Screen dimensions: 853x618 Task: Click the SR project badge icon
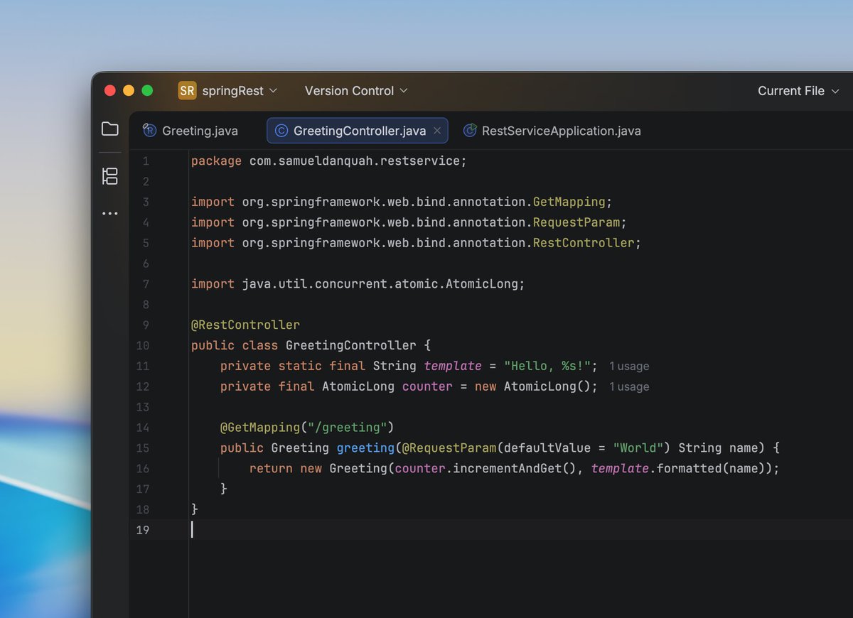187,91
